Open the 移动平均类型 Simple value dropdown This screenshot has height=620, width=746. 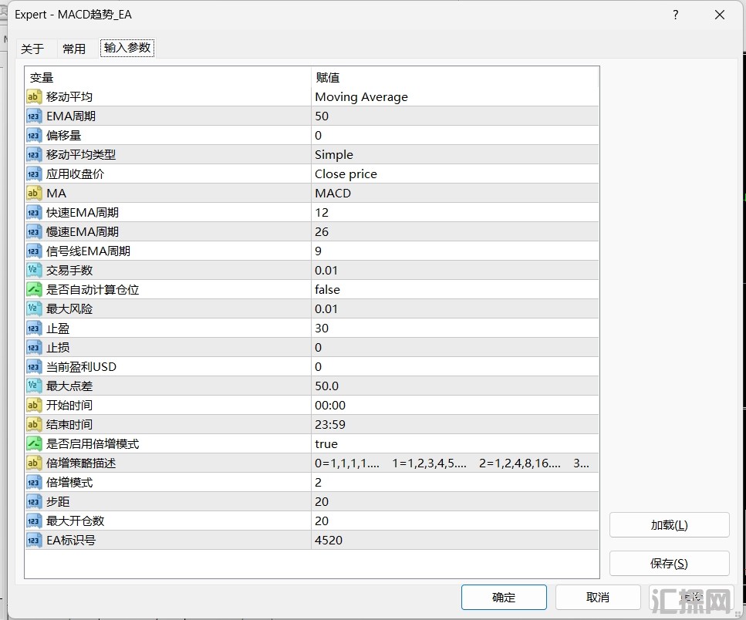pyautogui.click(x=454, y=155)
